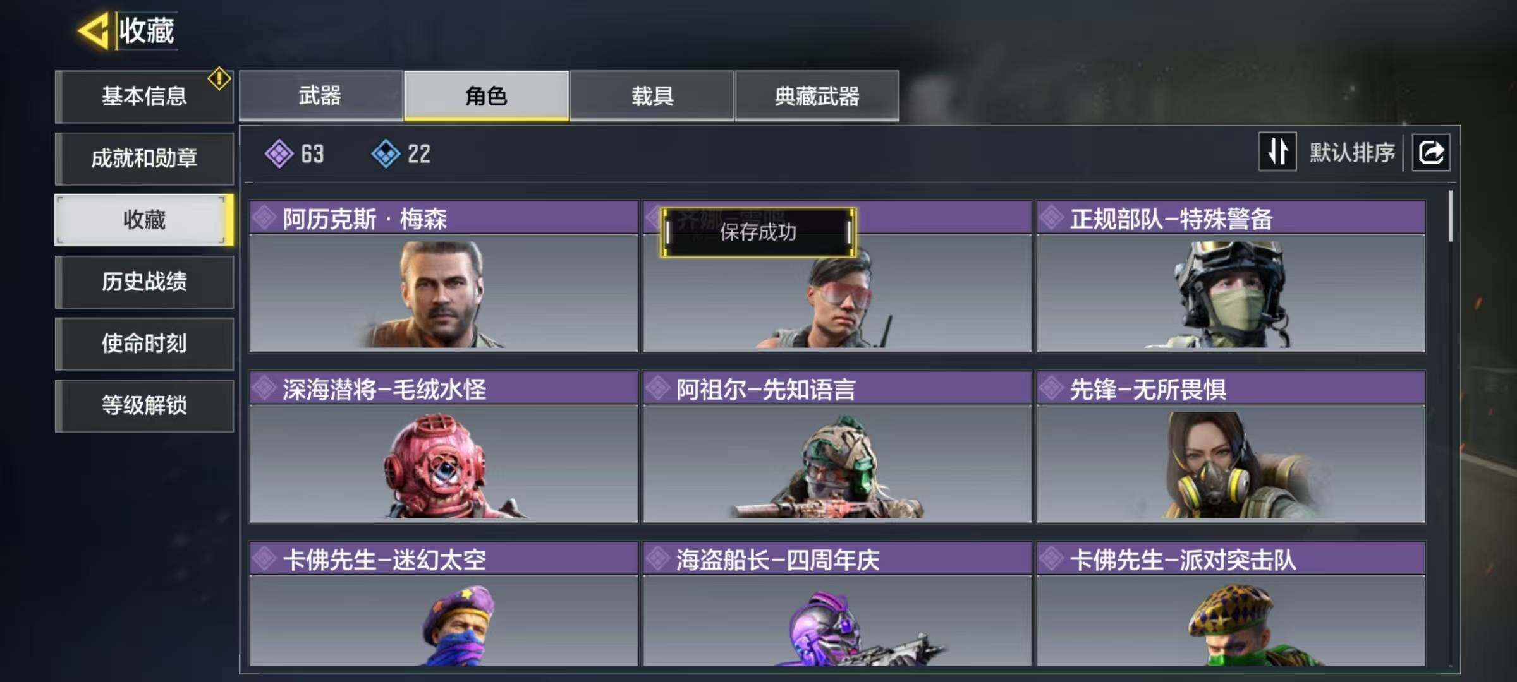Click rarity diamond icon on 正规部队-特殊警备 card
The height and width of the screenshot is (682, 1517).
tap(1052, 218)
